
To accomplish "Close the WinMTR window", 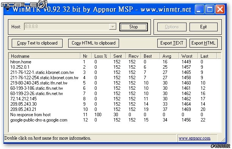I will (x=220, y=9).
